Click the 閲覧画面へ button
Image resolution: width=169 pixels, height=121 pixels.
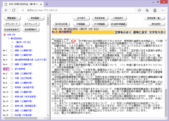12,18
